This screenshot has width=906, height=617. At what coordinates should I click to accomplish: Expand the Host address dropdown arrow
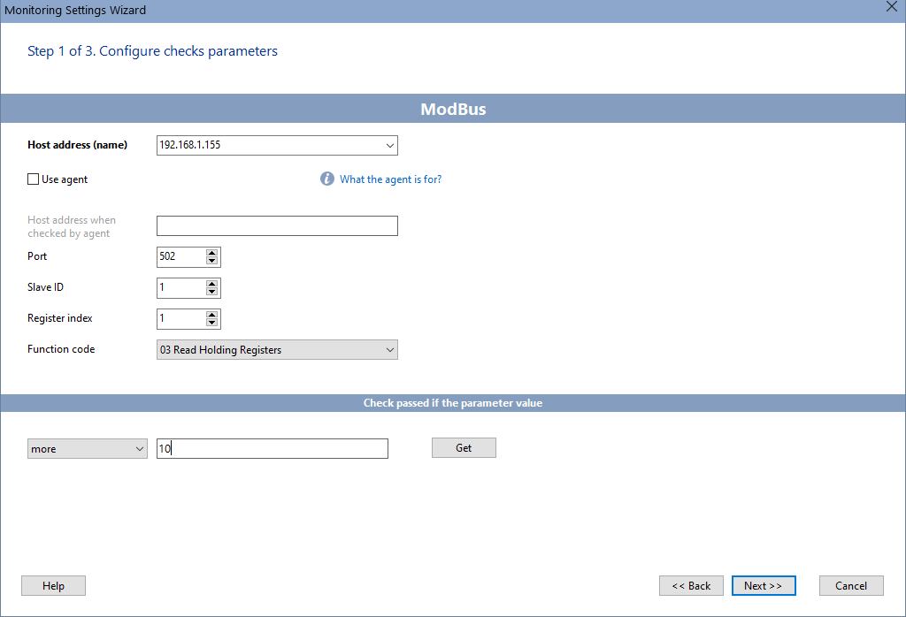coord(390,146)
